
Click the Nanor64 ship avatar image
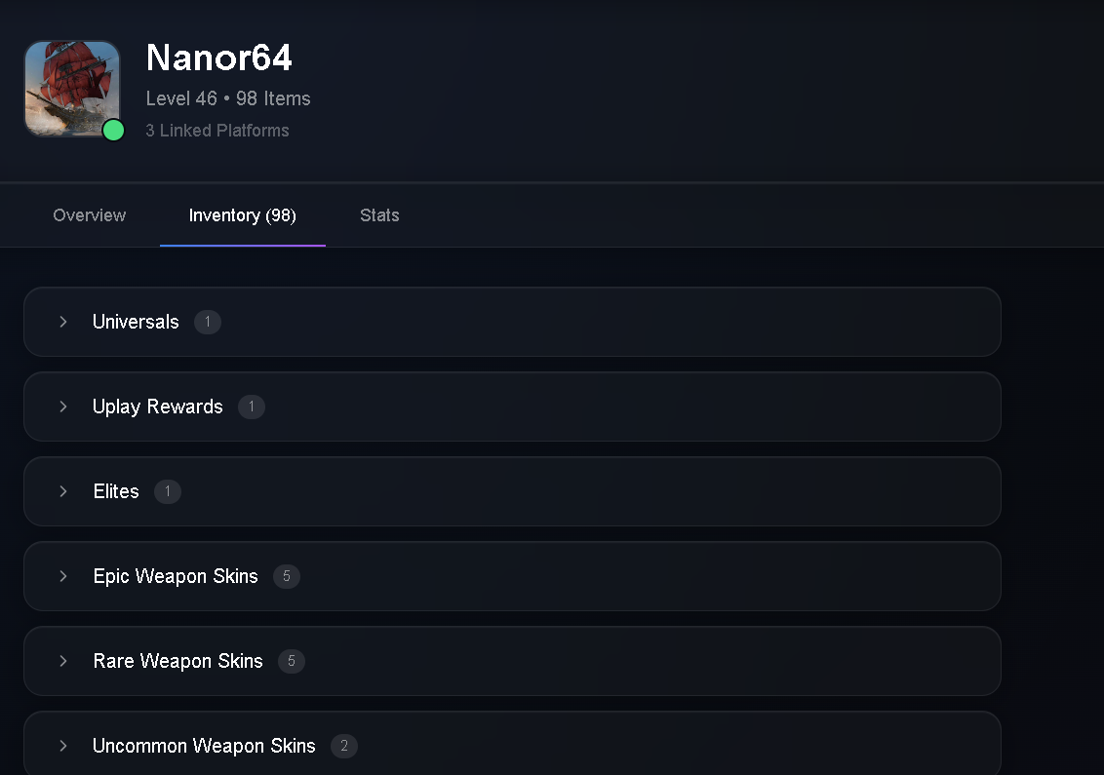click(x=72, y=89)
